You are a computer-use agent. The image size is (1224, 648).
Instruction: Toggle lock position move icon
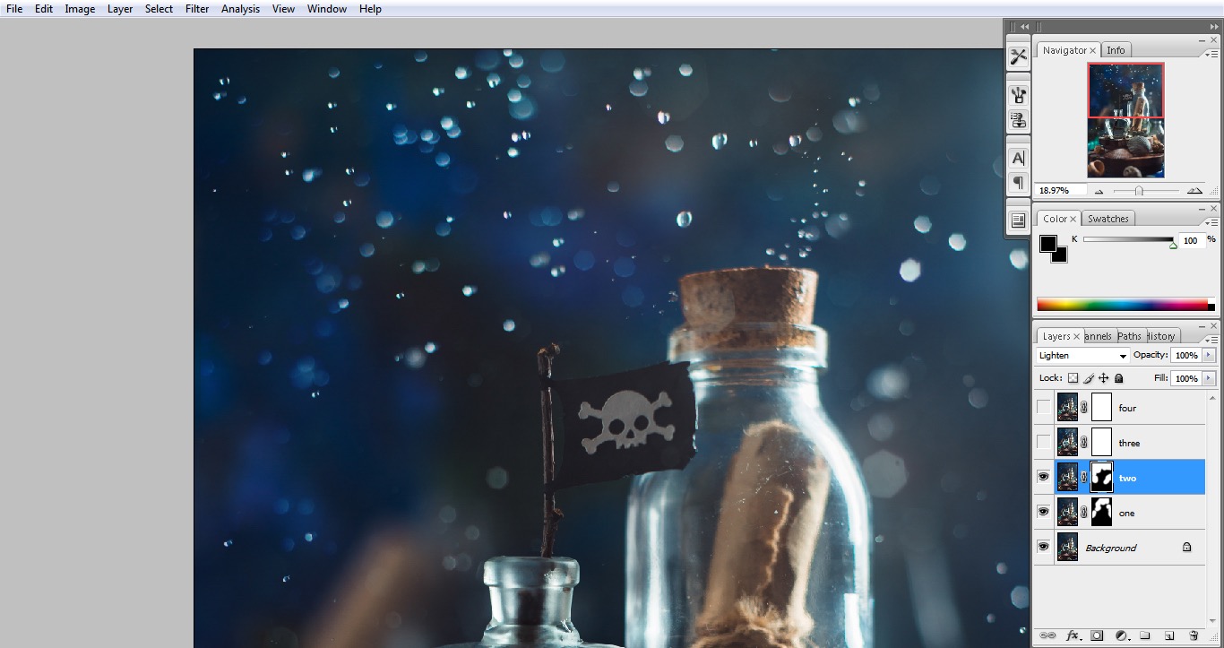click(x=1104, y=378)
